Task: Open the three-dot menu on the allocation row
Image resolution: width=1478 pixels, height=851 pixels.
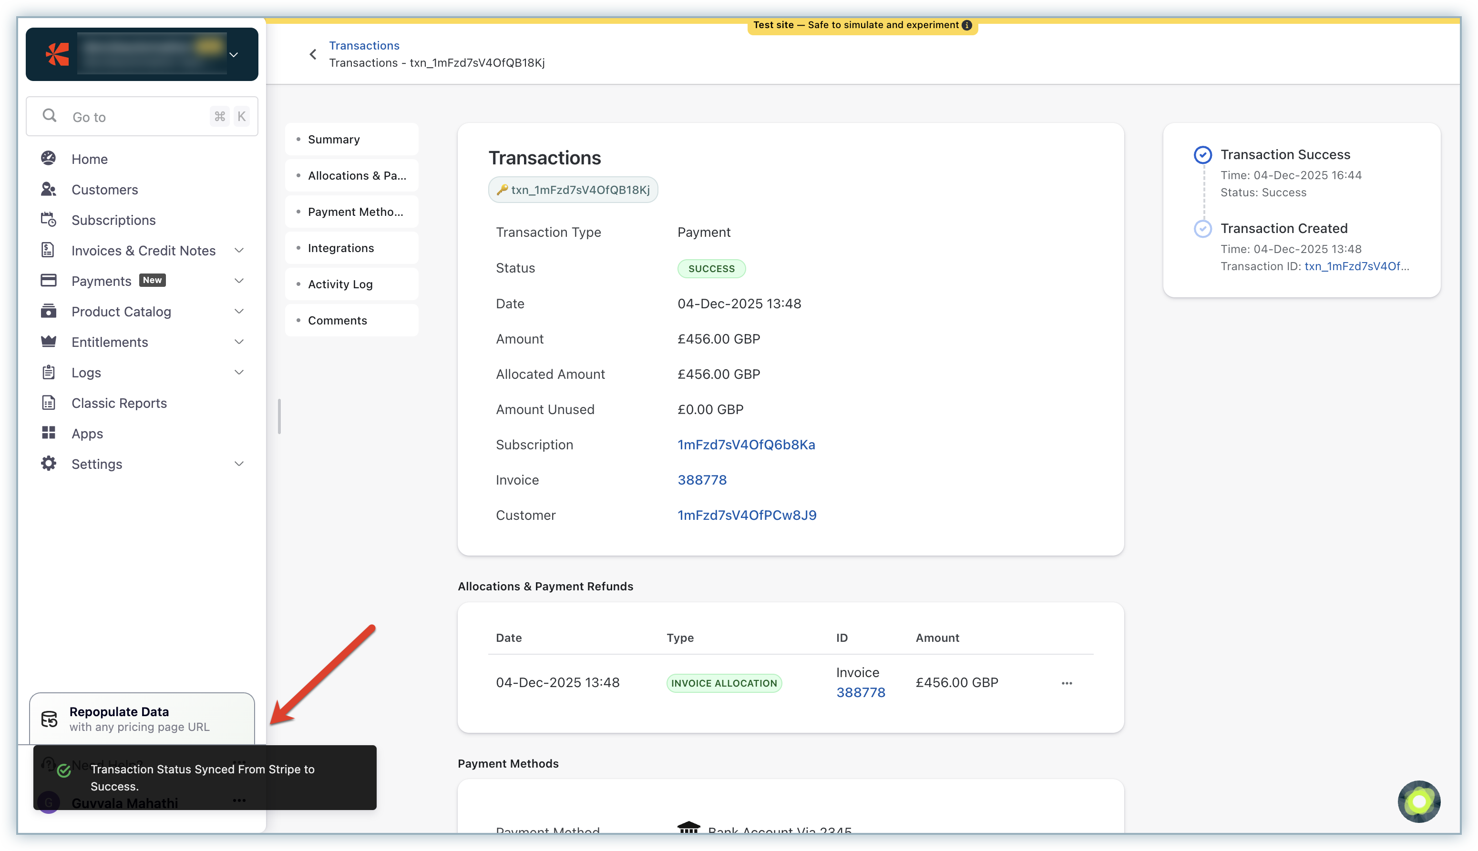Action: pos(1067,683)
